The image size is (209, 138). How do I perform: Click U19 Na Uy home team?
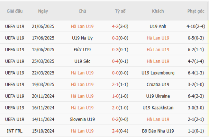82,38
